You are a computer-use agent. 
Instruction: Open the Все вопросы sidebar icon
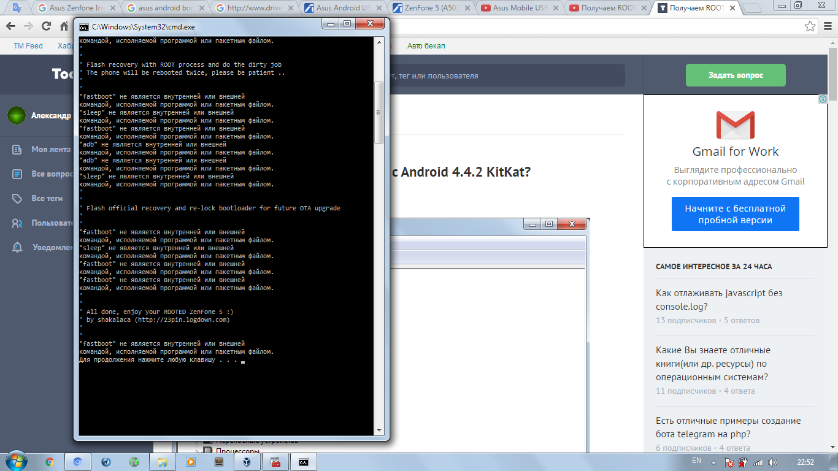18,174
